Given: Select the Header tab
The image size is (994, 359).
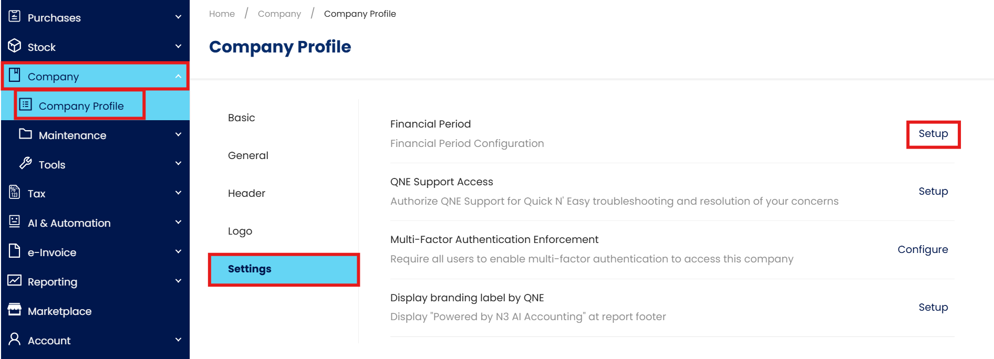Looking at the screenshot, I should (x=246, y=194).
